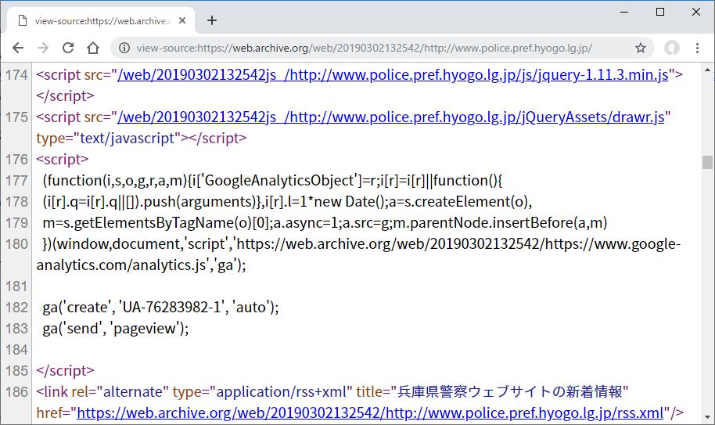Image resolution: width=715 pixels, height=425 pixels.
Task: Click line number 182
Action: pos(17,308)
